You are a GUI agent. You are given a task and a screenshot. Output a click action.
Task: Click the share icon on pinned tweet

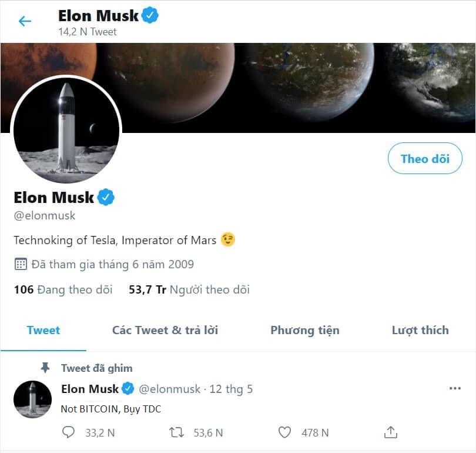391,432
